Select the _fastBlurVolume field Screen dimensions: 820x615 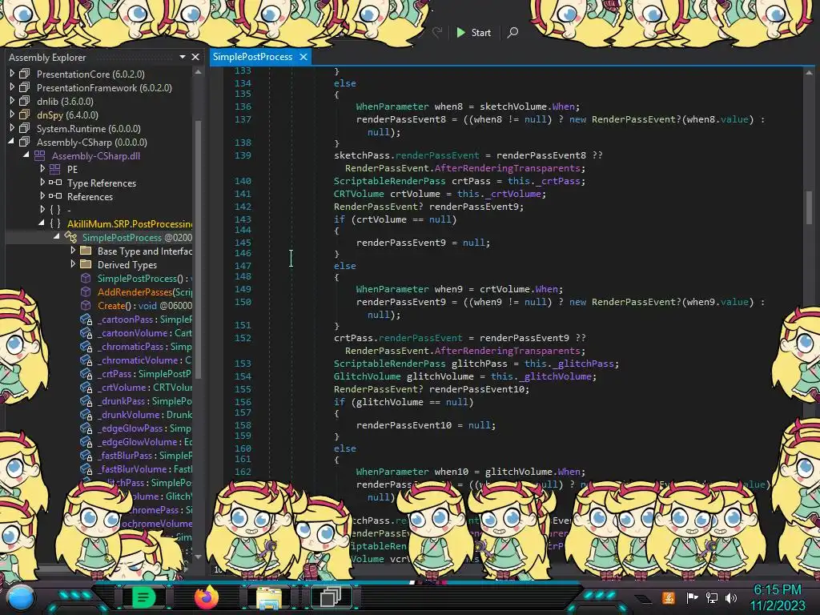[145, 468]
